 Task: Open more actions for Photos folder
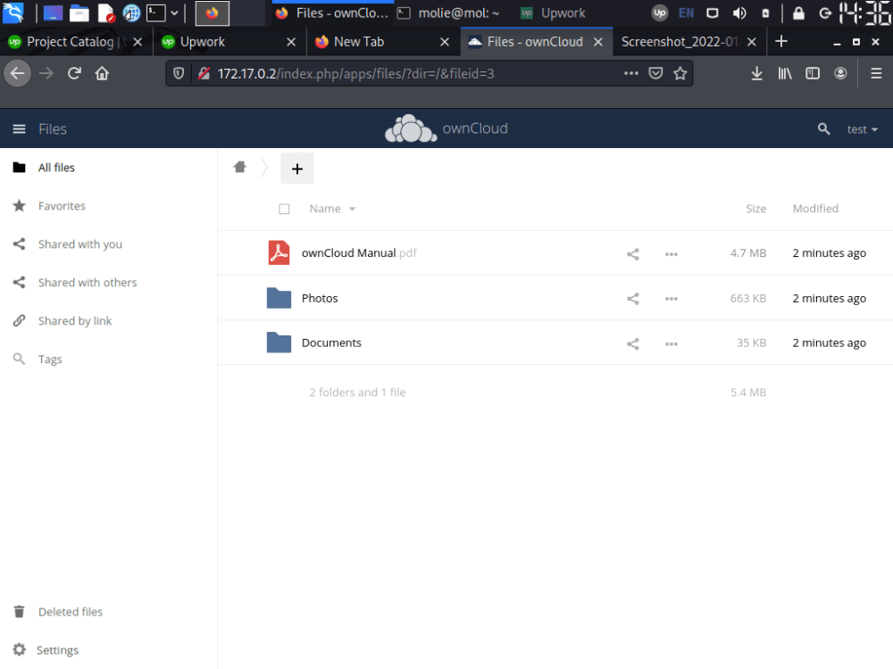(x=672, y=299)
